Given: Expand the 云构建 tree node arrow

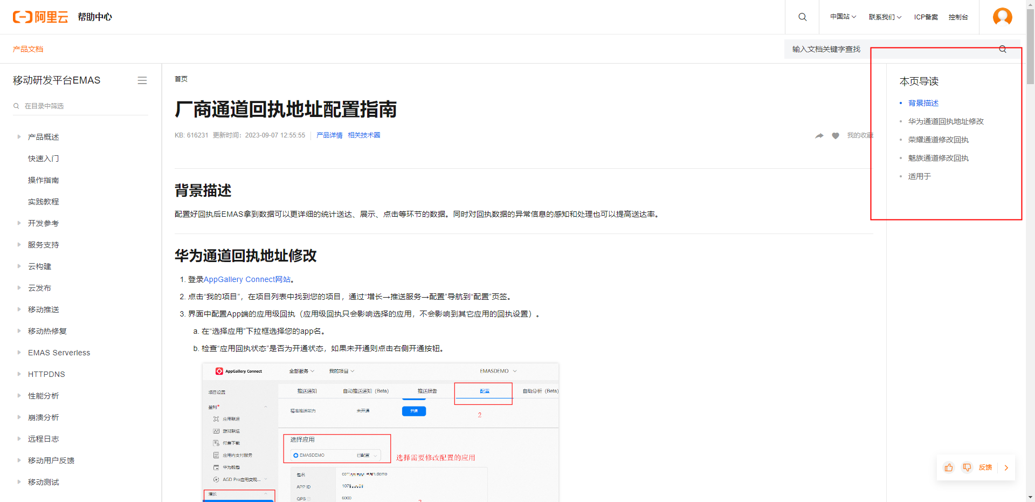Looking at the screenshot, I should pyautogui.click(x=19, y=266).
